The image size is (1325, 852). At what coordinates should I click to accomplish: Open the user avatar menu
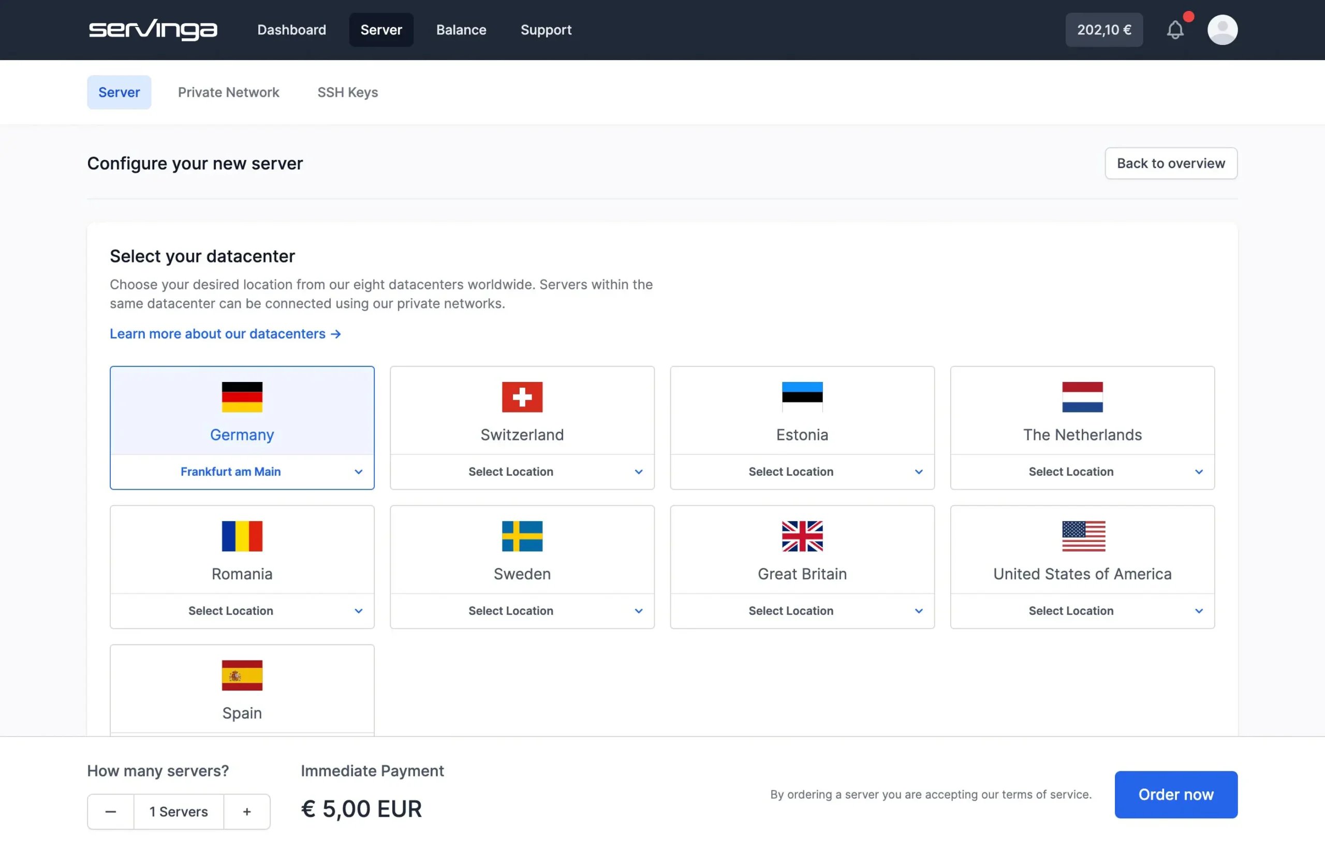[1222, 30]
